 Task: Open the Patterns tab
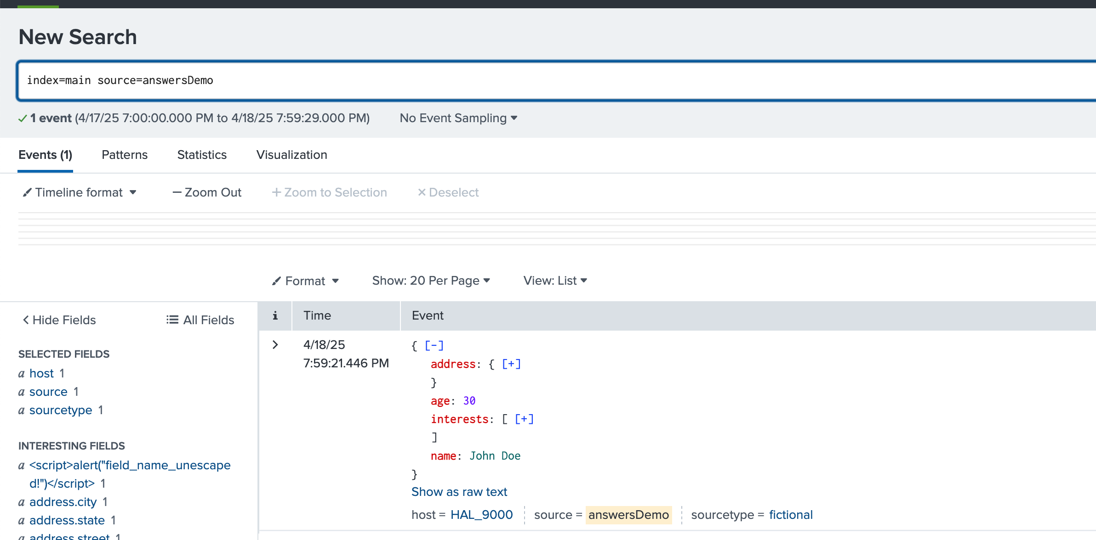pyautogui.click(x=124, y=155)
